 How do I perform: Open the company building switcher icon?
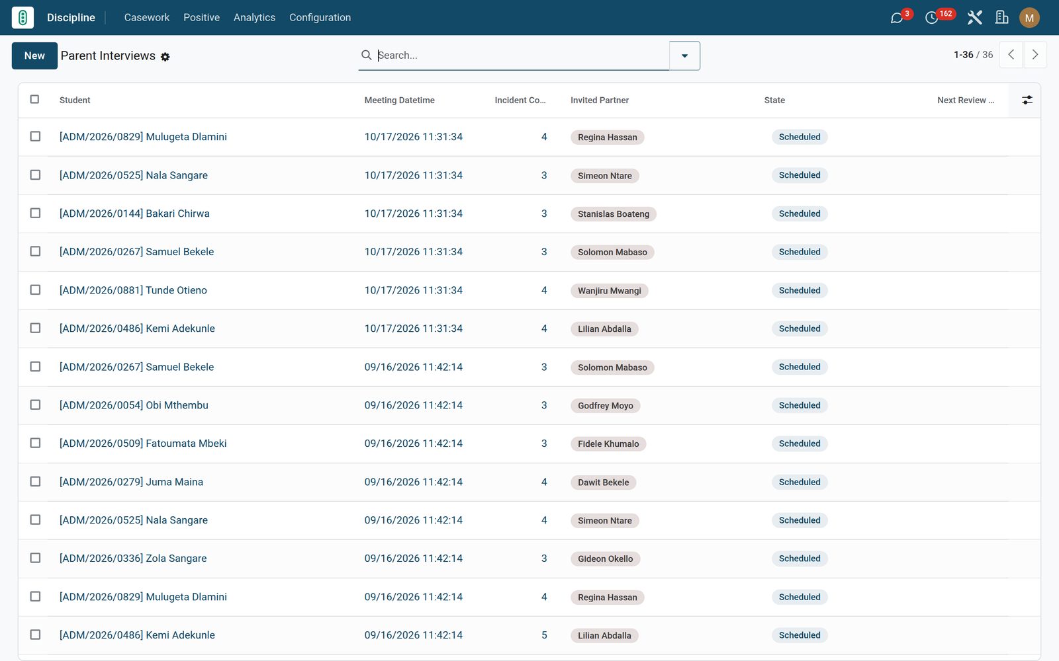tap(1002, 18)
